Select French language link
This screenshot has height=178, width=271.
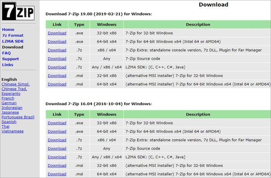pyautogui.click(x=8, y=98)
